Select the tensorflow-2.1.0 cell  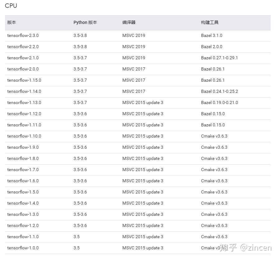click(x=23, y=58)
